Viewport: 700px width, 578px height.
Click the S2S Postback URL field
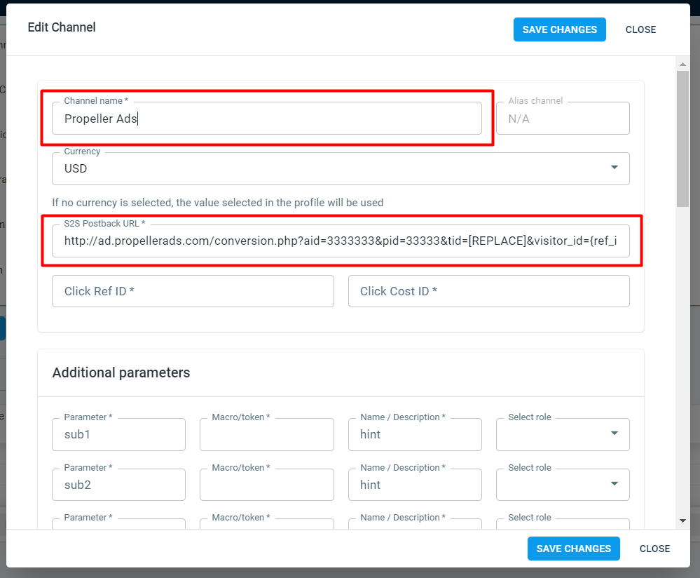(x=341, y=241)
